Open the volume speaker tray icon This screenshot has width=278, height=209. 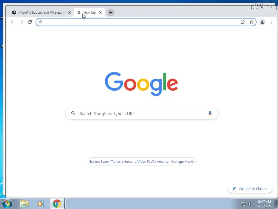[251, 204]
